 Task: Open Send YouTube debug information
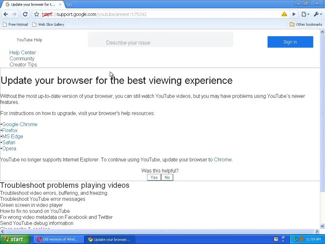[37, 223]
